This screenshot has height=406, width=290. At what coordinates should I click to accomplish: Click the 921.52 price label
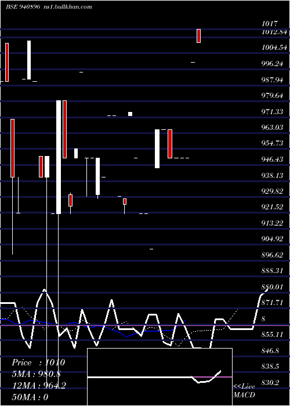coord(272,207)
